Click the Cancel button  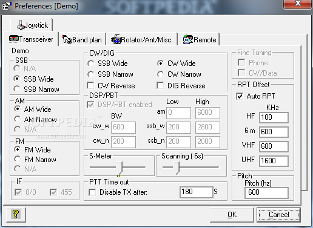tap(278, 215)
